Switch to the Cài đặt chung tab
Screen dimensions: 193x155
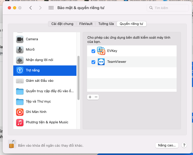coord(62,24)
